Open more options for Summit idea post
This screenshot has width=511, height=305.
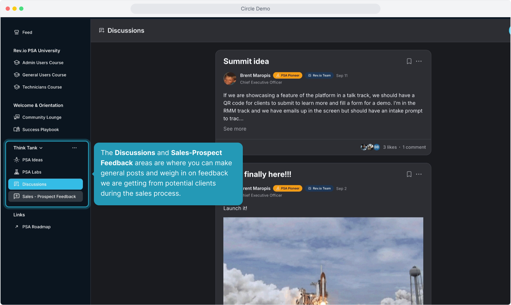point(419,61)
